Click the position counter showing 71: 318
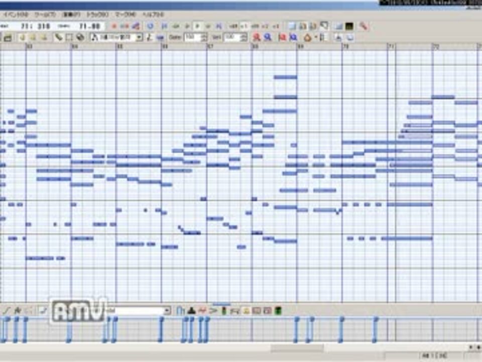The image size is (482, 362). (36, 27)
